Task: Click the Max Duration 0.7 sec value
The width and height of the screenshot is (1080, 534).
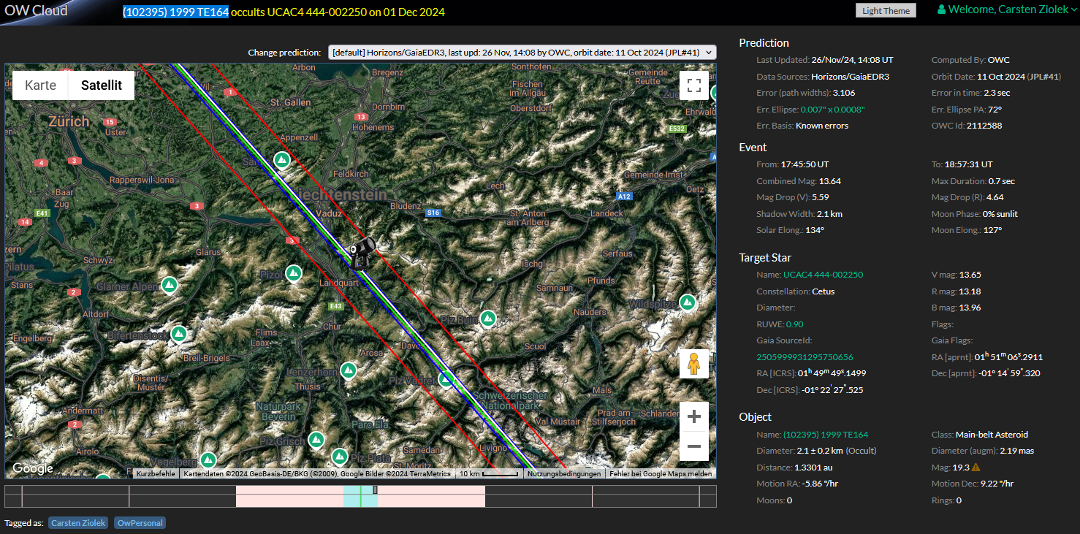Action: click(x=1001, y=181)
